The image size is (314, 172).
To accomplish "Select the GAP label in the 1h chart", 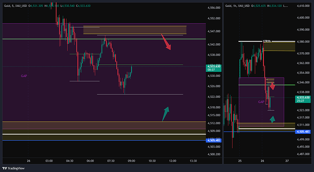I will tap(261, 102).
